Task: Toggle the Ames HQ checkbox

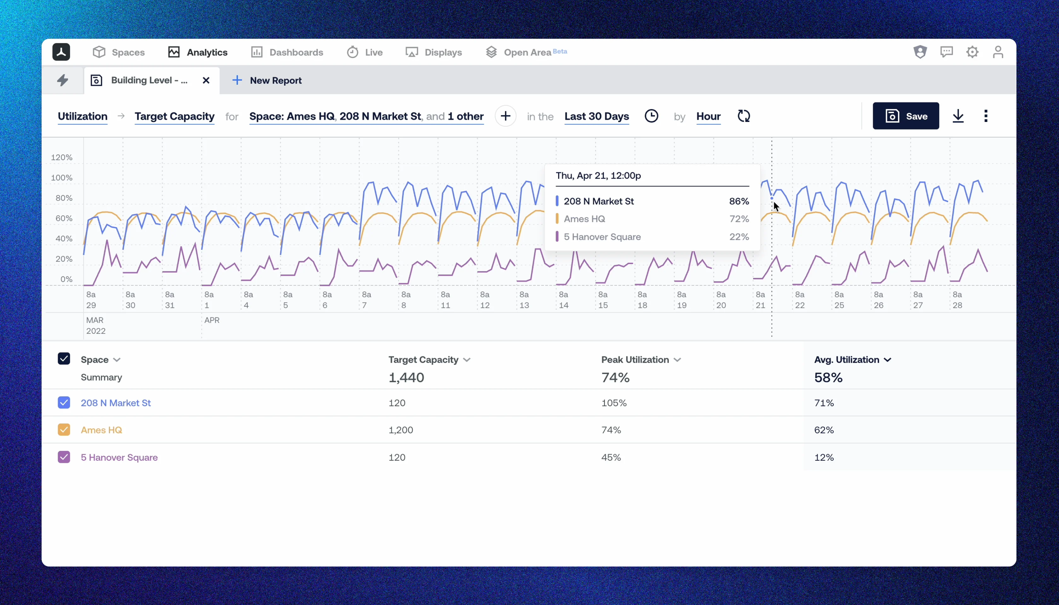Action: point(64,430)
